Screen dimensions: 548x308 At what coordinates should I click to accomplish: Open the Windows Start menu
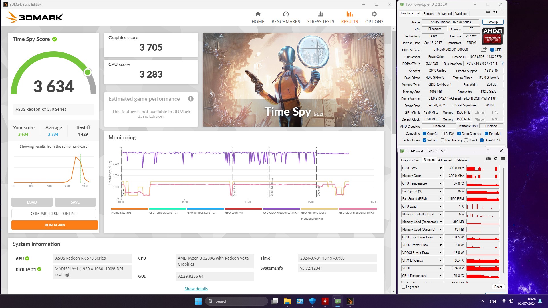[x=198, y=301]
